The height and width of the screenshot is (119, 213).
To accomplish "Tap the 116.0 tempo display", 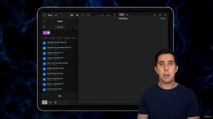I will 108,15.
